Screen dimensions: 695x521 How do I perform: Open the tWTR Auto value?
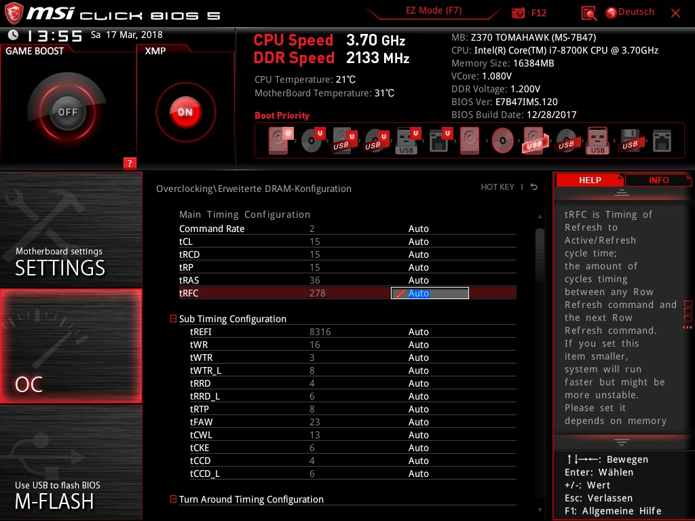coord(418,358)
